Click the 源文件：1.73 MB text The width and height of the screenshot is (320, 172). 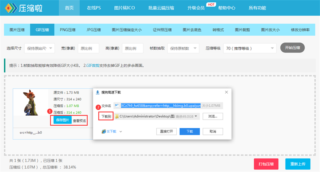(66, 93)
